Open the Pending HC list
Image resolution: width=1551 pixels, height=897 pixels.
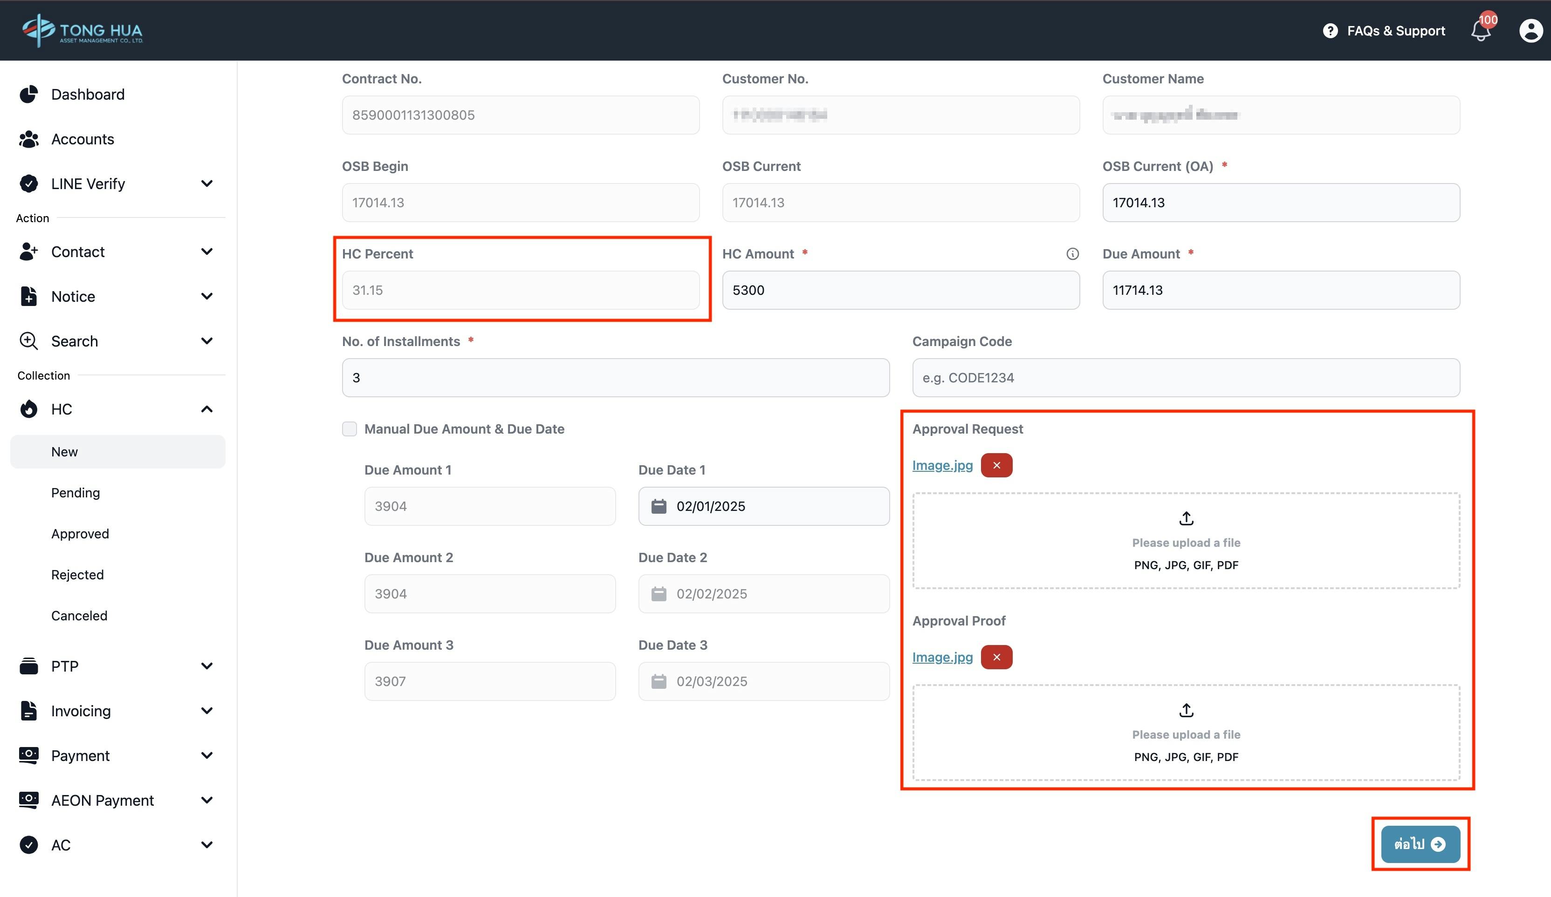point(75,493)
